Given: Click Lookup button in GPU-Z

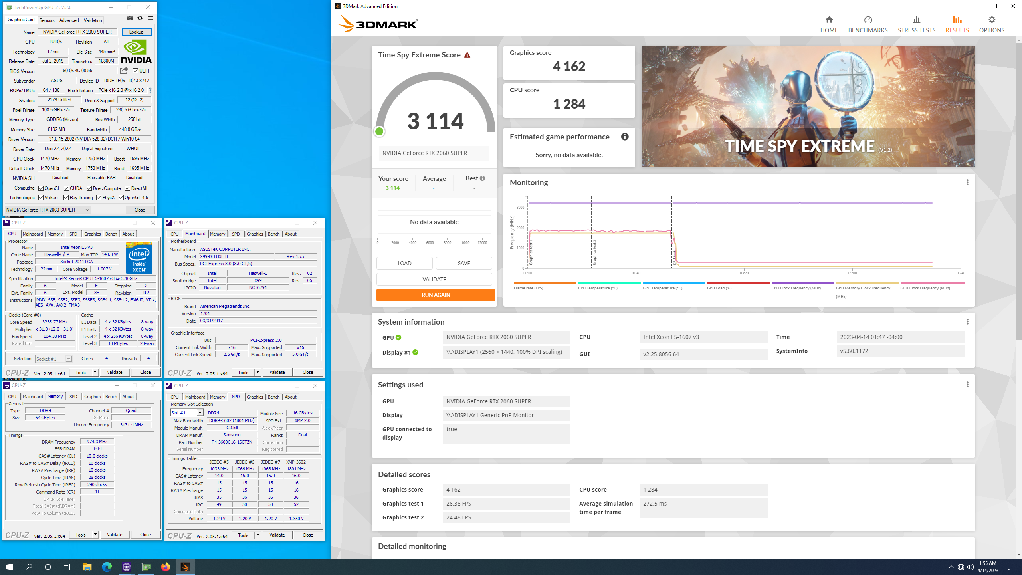Looking at the screenshot, I should click(137, 32).
